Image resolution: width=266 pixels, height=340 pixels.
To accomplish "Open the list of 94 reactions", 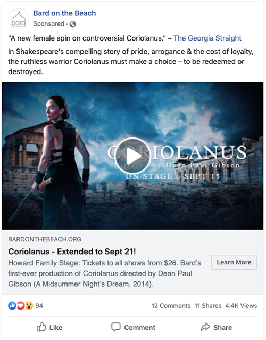I will tap(39, 306).
